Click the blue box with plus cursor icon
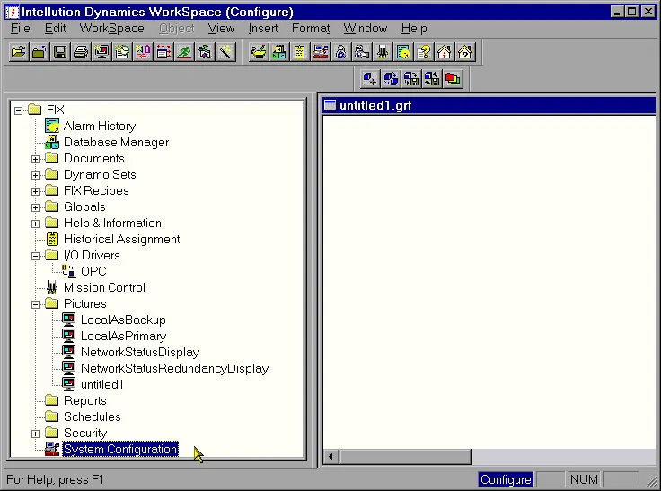The height and width of the screenshot is (491, 661). click(370, 79)
